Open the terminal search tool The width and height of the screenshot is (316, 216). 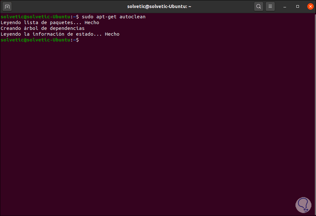click(x=259, y=7)
